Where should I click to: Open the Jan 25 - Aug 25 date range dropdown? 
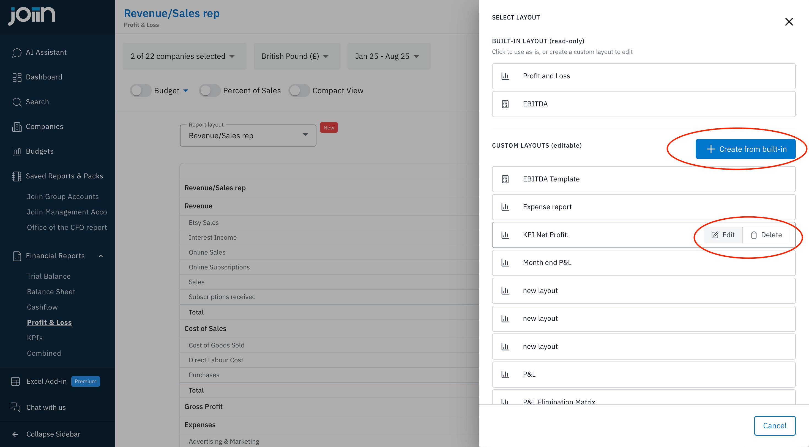389,56
